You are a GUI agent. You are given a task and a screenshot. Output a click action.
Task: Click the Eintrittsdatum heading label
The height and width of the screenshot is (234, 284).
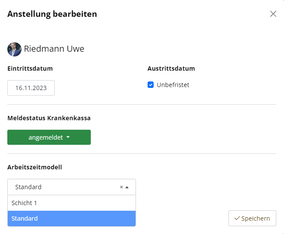point(30,69)
